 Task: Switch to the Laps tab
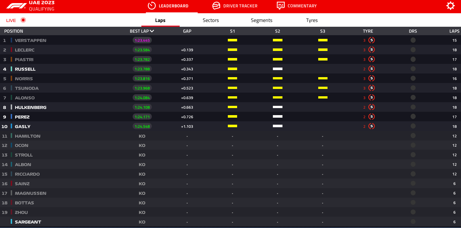[x=160, y=20]
